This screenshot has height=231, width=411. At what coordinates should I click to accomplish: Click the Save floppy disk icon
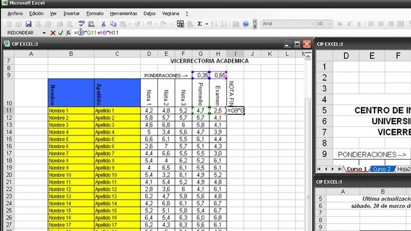pyautogui.click(x=28, y=24)
